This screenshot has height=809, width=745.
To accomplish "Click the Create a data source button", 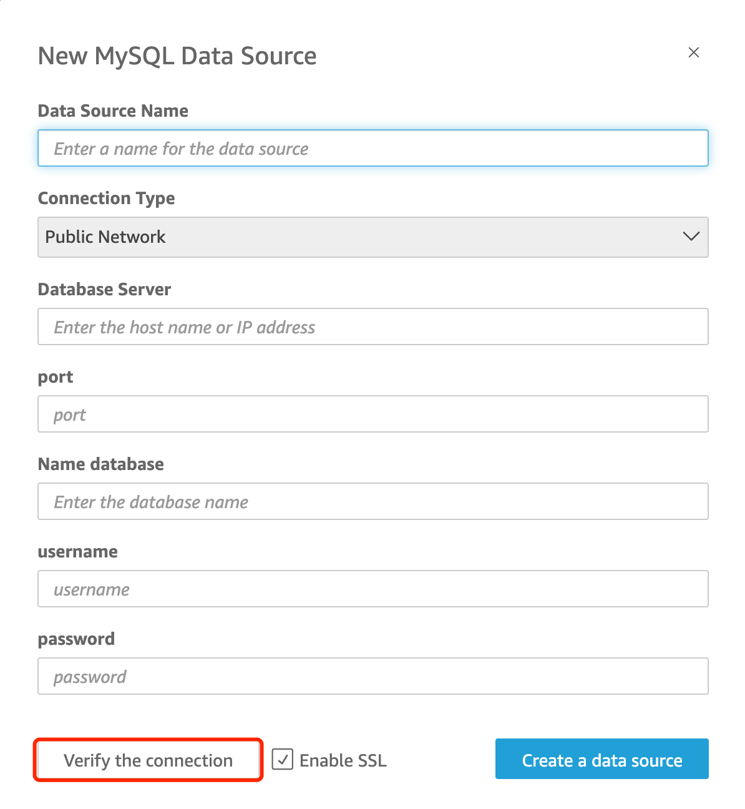I will pyautogui.click(x=601, y=759).
